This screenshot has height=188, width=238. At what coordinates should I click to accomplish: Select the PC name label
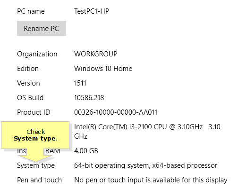pos(31,11)
